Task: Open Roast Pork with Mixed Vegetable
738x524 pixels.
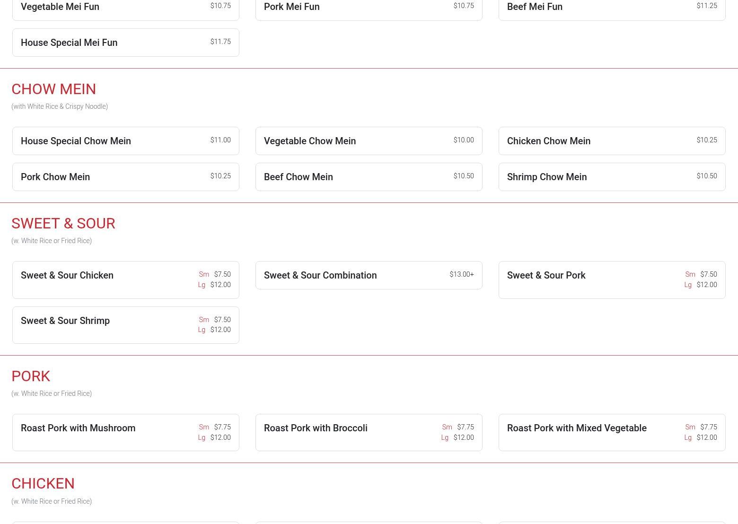Action: click(x=612, y=432)
